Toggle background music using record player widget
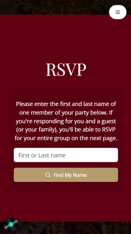 pyautogui.click(x=11, y=224)
